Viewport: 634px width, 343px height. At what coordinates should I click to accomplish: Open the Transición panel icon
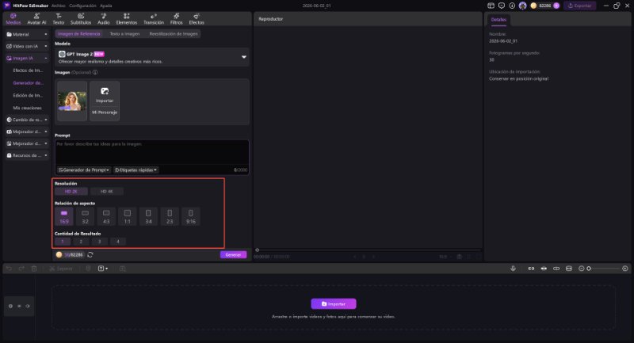154,18
